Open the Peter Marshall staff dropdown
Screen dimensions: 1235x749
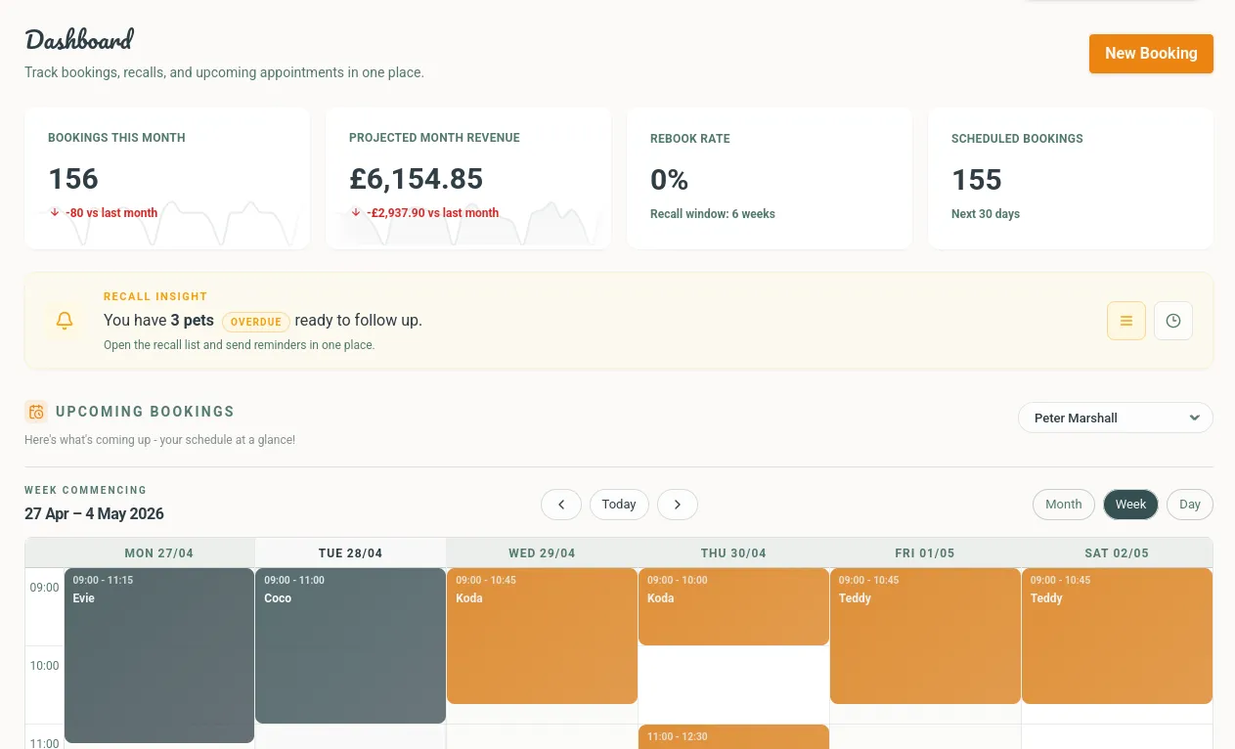(1116, 418)
